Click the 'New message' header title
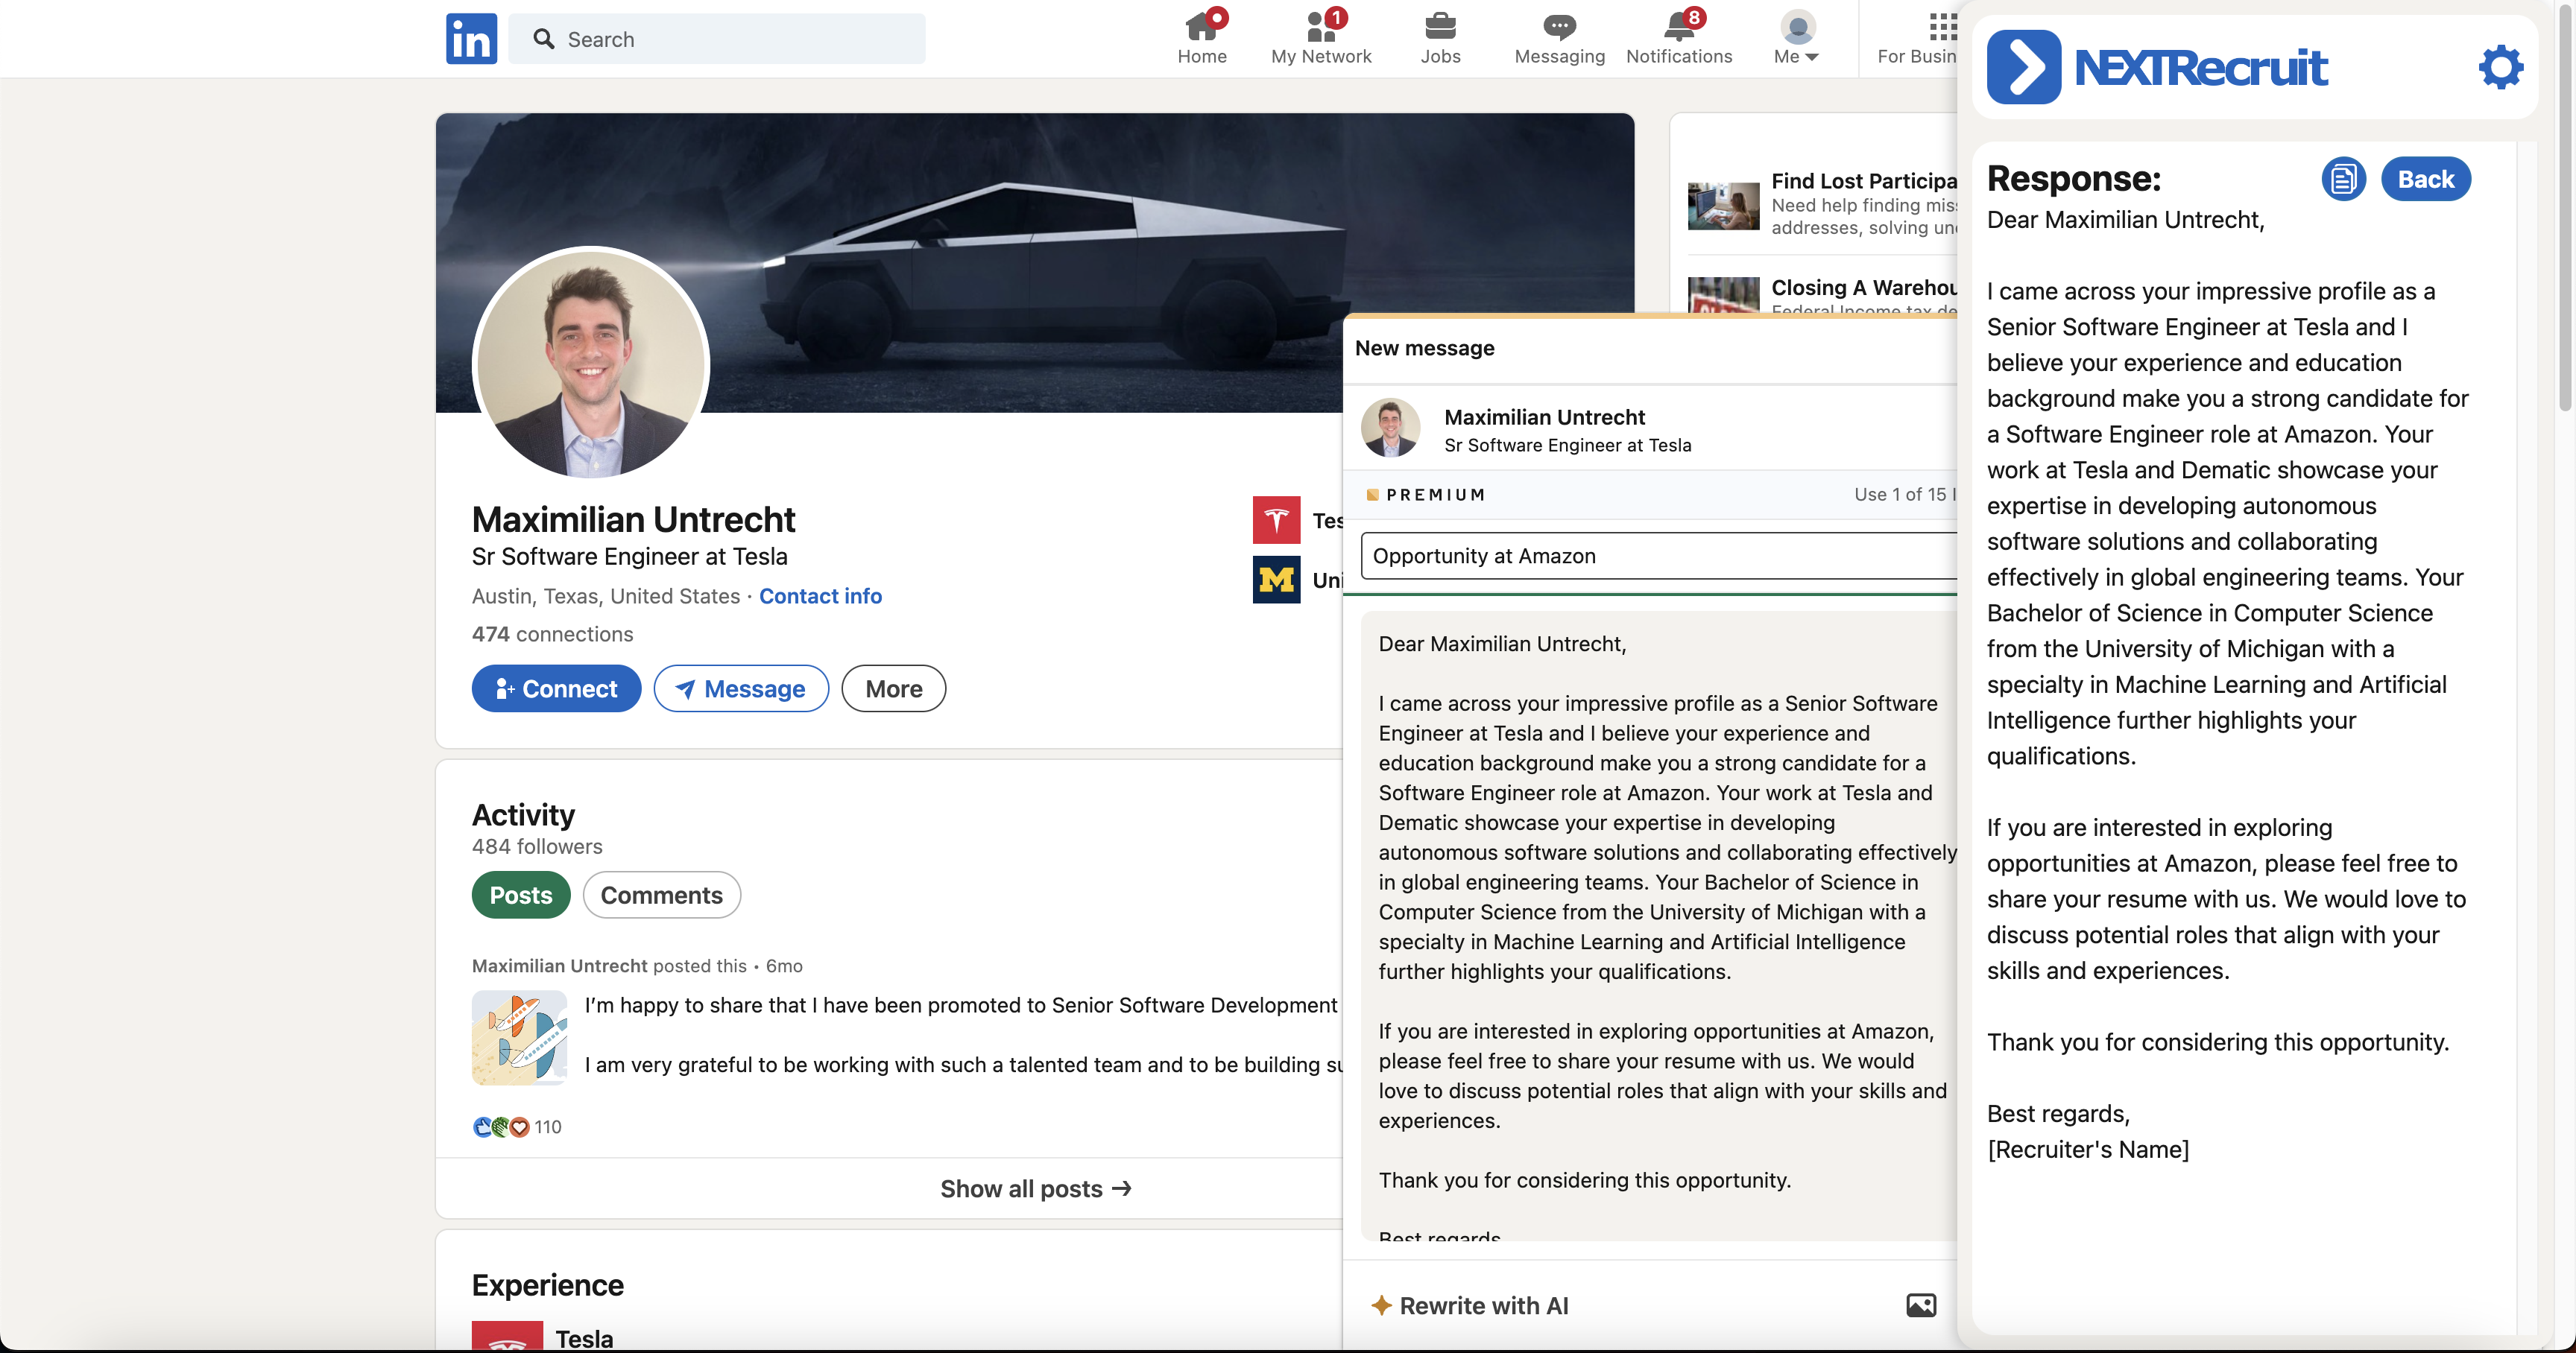Screen dimensions: 2576x1353 [x=1424, y=348]
